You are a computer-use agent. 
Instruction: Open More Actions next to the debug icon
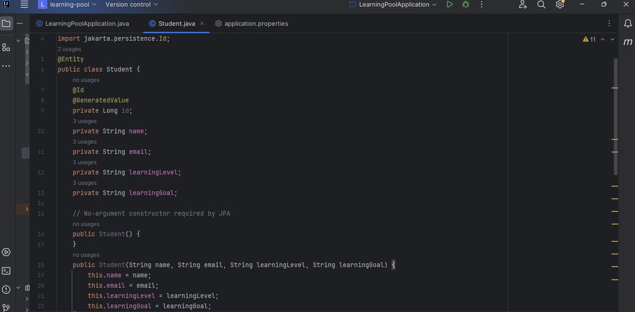point(482,5)
